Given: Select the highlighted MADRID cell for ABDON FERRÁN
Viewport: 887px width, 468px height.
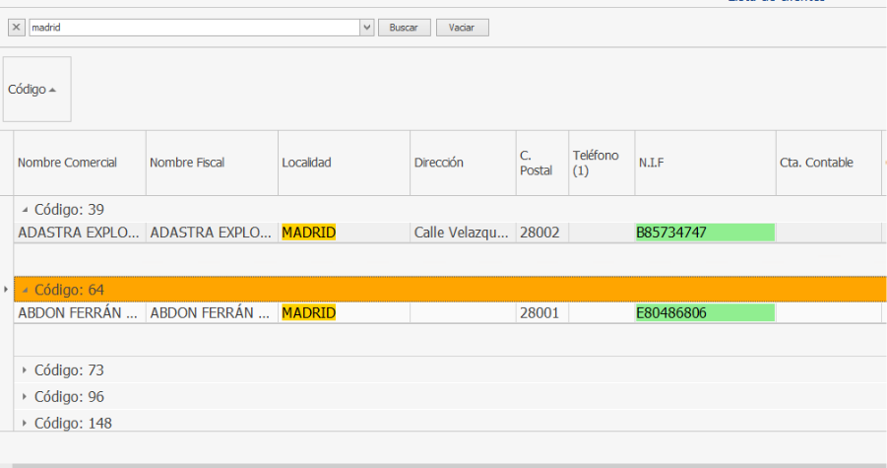Looking at the screenshot, I should 309,313.
